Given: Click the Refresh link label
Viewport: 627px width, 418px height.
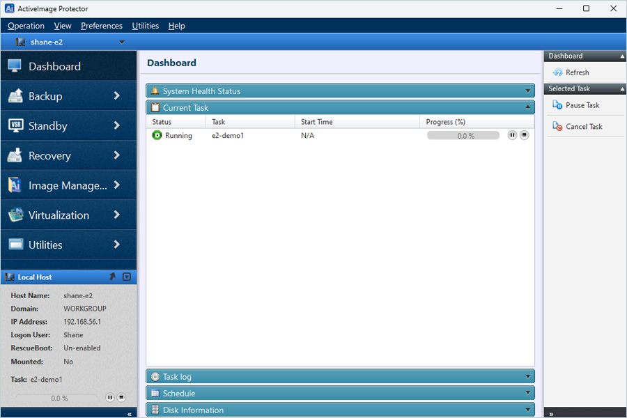Looking at the screenshot, I should [x=578, y=72].
